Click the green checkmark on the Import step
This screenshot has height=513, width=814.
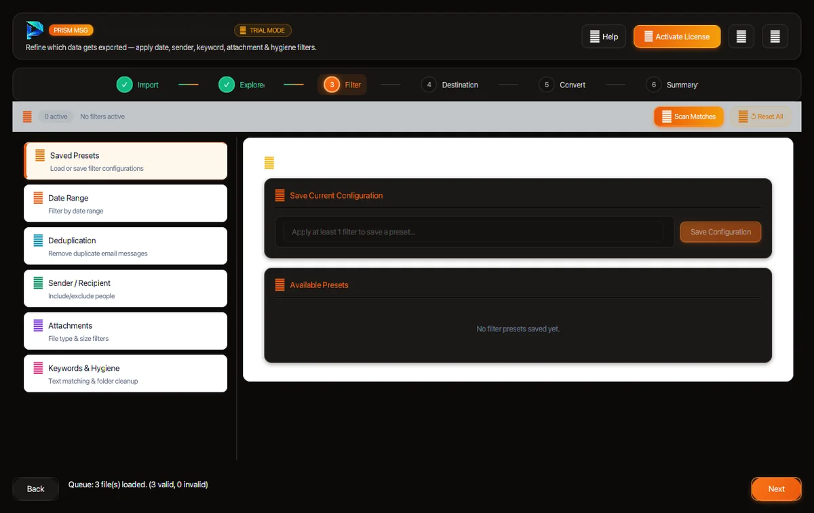tap(124, 85)
